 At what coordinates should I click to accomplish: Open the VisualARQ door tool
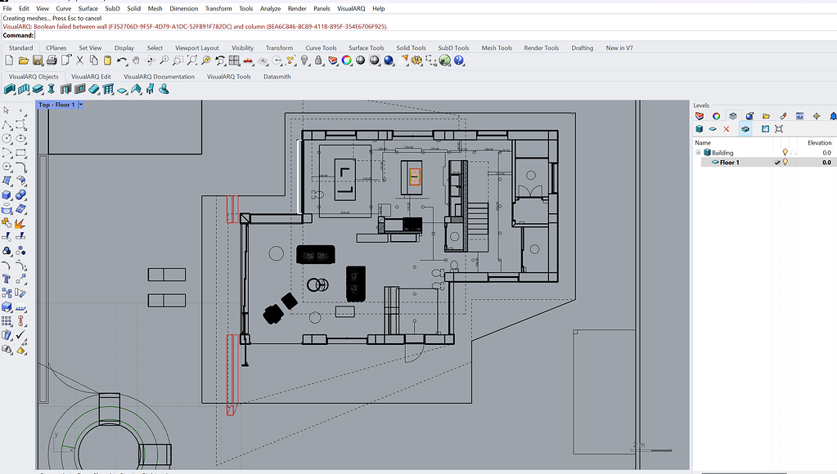(65, 90)
